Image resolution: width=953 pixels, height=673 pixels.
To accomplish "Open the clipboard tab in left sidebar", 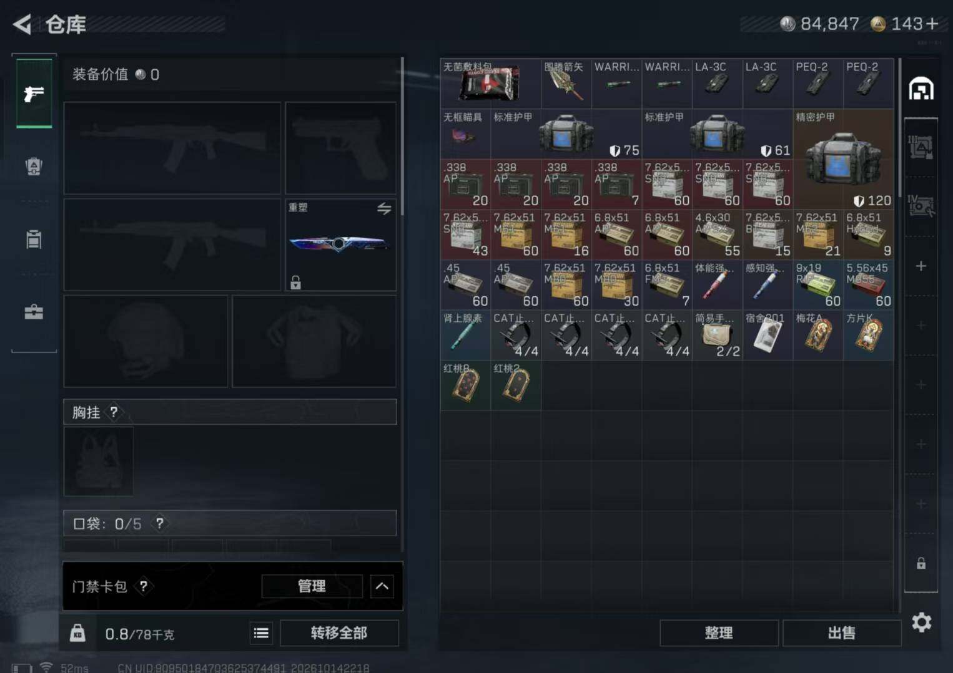I will 34,239.
